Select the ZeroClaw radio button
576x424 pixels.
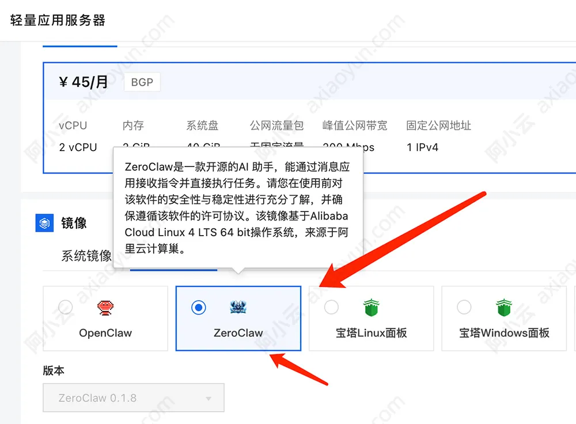(199, 307)
